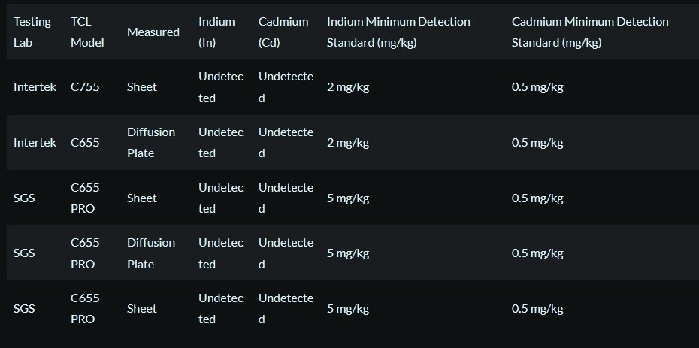
Task: Select 2 mg/kg in the Intertek C655 row
Action: coord(348,143)
